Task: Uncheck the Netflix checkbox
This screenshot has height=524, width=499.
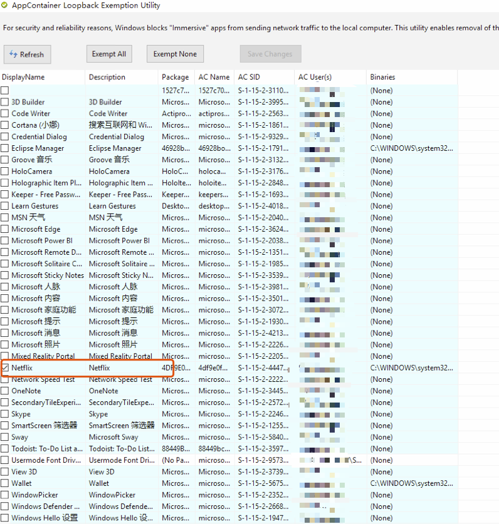Action: [4, 367]
